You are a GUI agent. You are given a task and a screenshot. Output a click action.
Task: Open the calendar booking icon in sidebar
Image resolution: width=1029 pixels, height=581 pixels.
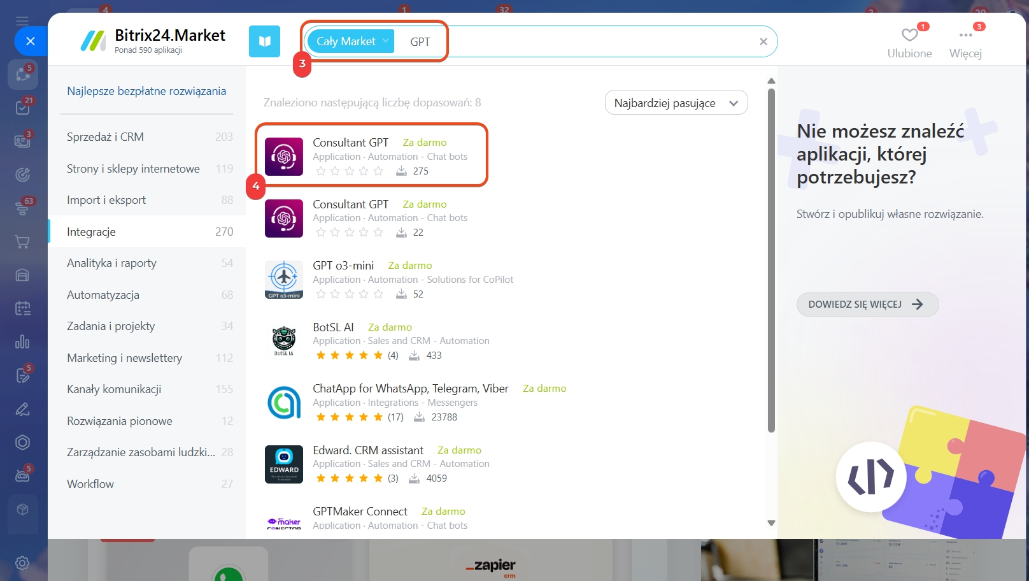pos(23,309)
